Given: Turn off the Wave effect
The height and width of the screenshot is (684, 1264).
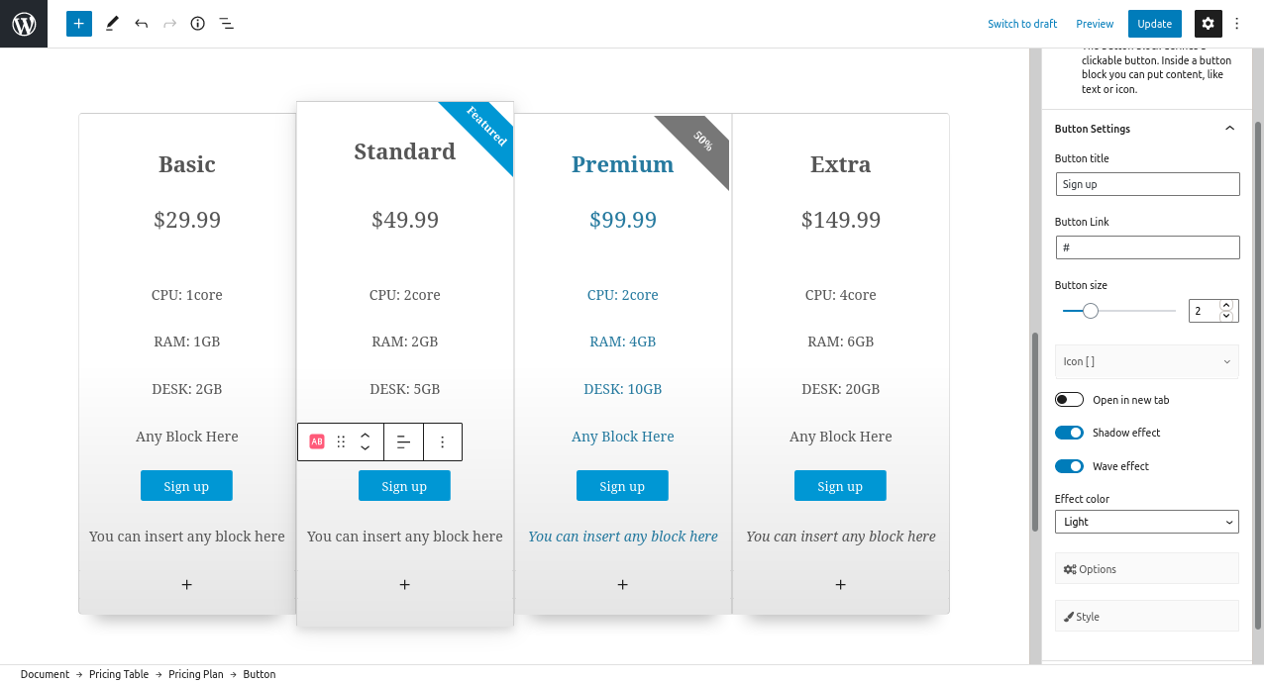Looking at the screenshot, I should [1070, 466].
